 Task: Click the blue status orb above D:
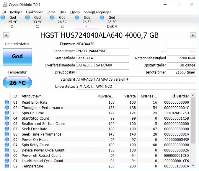pyautogui.click(x=3, y=17)
